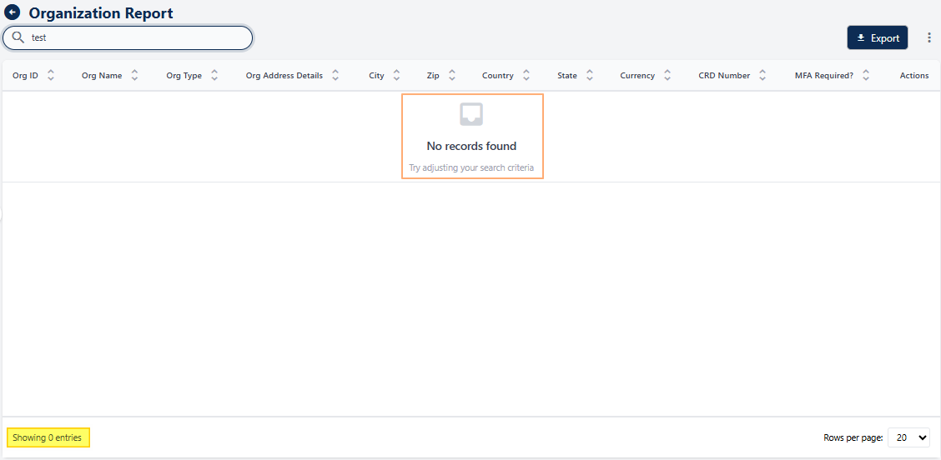The image size is (941, 460).
Task: Sort by Org Name using its sort arrows
Action: (135, 75)
